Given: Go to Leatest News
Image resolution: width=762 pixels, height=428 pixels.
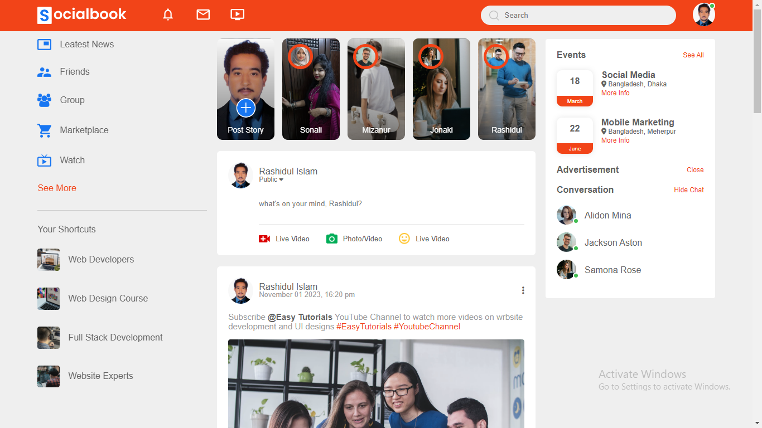Looking at the screenshot, I should click(87, 45).
